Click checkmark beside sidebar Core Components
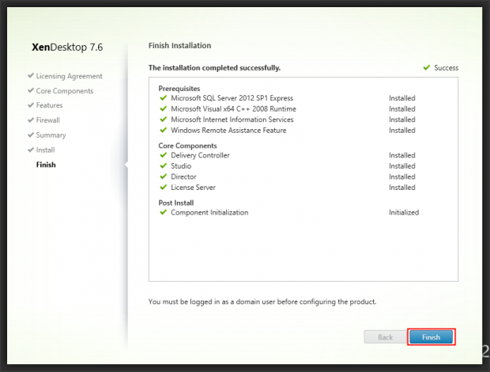 click(31, 90)
